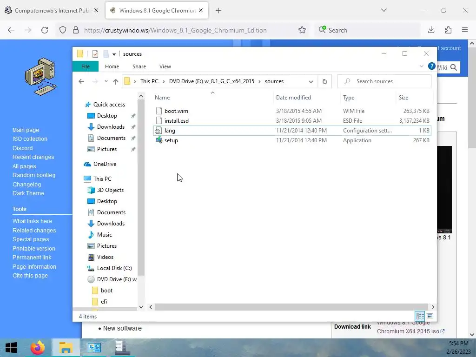Click the file list horizontal scrollbar
The width and height of the screenshot is (476, 357).
[291, 307]
